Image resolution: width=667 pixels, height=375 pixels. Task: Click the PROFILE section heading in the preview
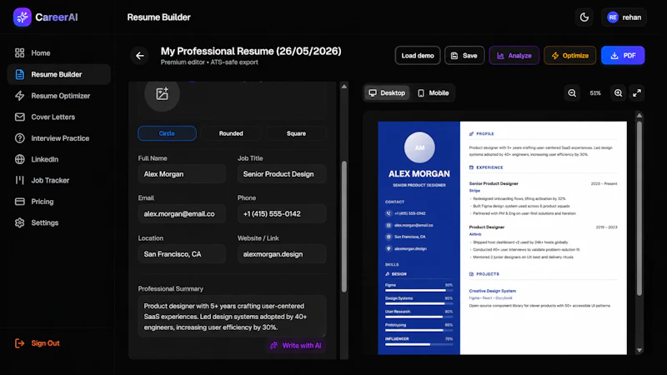coord(481,134)
